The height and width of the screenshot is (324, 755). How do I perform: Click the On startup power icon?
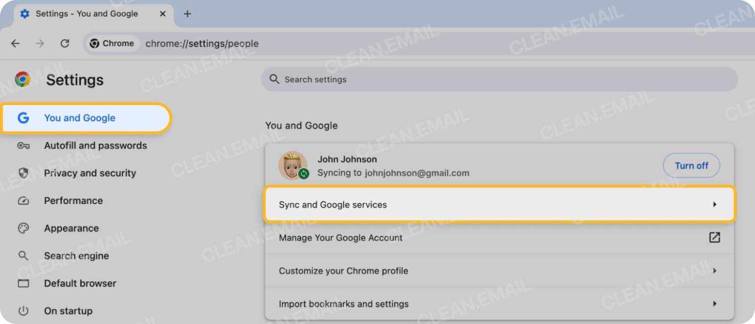tap(24, 311)
